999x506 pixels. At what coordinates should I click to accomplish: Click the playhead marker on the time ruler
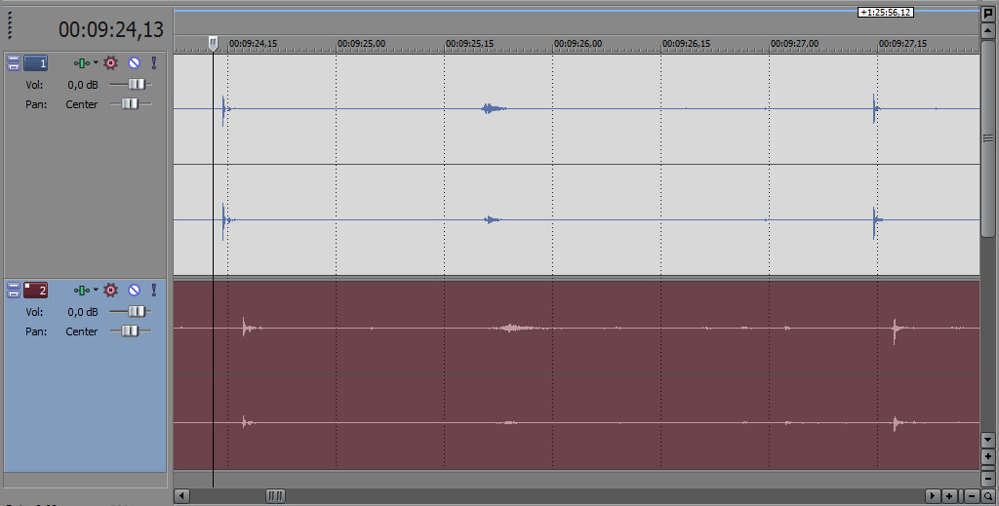213,43
